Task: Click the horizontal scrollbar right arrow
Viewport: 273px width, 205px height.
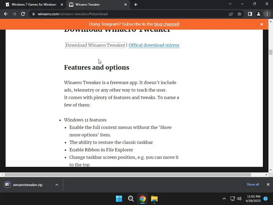Action: 266,175
